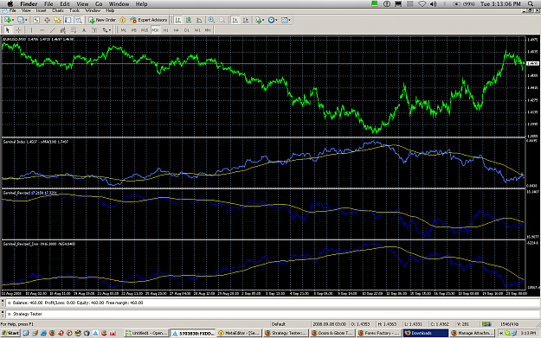The width and height of the screenshot is (541, 338).
Task: Toggle chart auto scroll
Action: point(235,20)
